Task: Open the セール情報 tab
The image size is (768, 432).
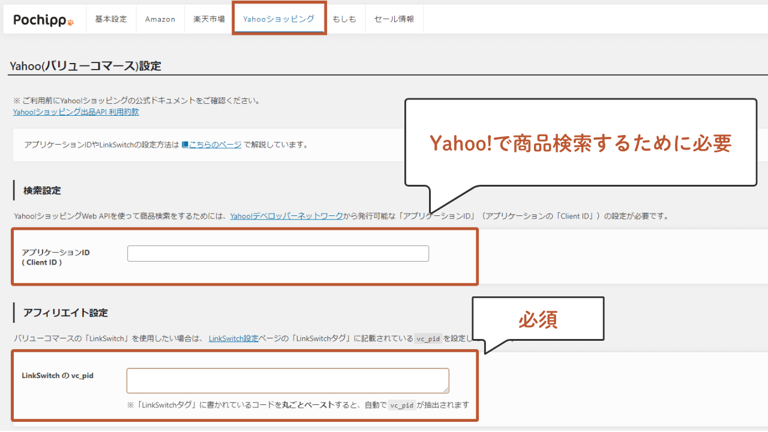Action: [394, 19]
